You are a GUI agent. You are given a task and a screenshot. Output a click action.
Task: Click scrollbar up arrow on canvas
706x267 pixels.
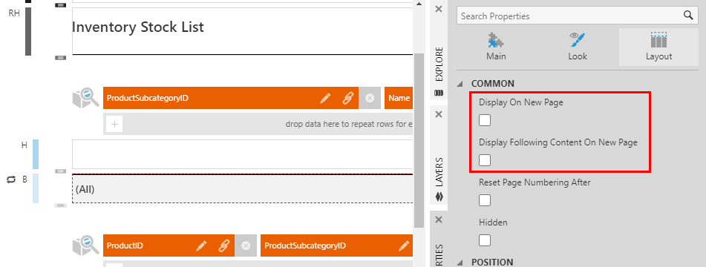point(419,4)
